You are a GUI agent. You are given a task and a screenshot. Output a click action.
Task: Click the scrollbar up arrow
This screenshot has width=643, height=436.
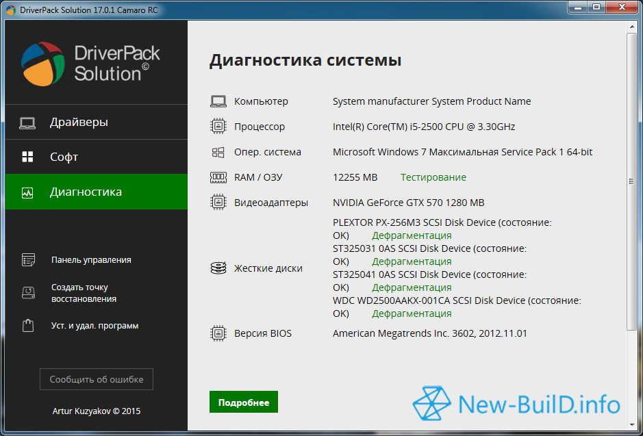coord(631,27)
